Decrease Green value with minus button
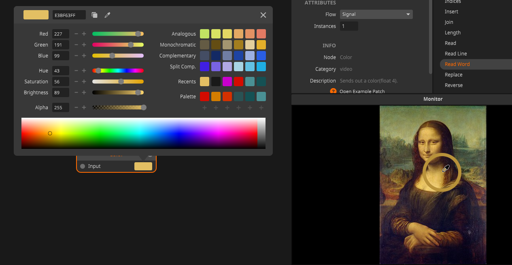The height and width of the screenshot is (265, 512). pyautogui.click(x=76, y=45)
